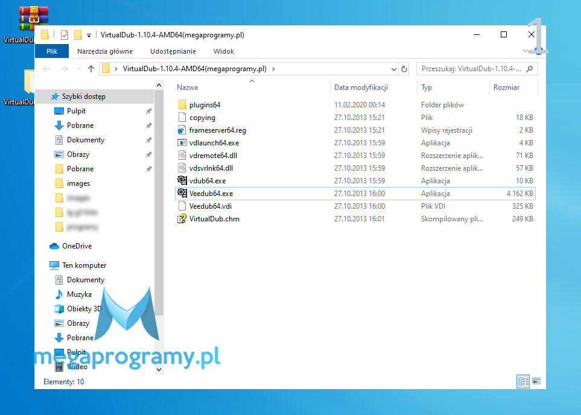The image size is (581, 415).
Task: Unpin Dokumenty using its pin icon
Action: tap(148, 140)
